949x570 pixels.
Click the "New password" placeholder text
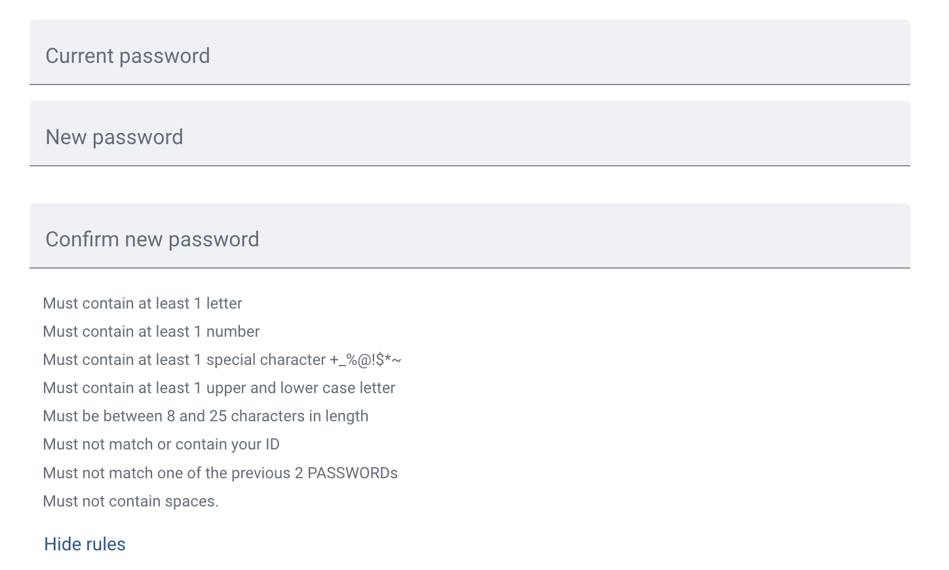tap(114, 137)
